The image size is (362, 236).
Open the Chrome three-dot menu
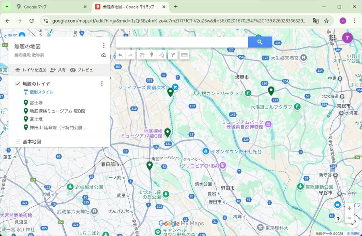click(x=355, y=21)
